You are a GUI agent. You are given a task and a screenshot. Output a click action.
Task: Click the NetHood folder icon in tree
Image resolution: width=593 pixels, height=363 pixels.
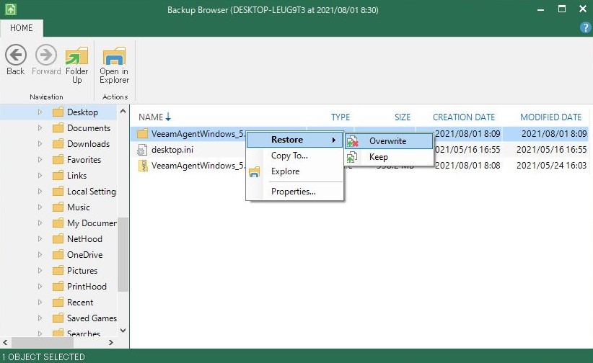pos(58,239)
